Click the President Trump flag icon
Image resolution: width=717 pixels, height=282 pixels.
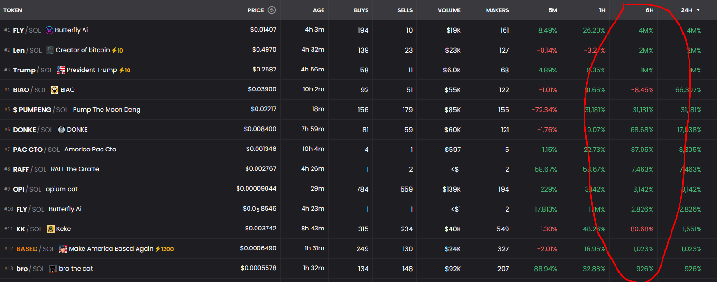61,70
